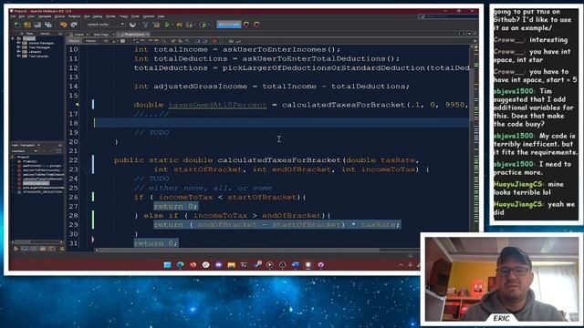Screen dimensions: 584x328
Task: Toggle the first filter button under Navigator
Action: tap(16, 249)
